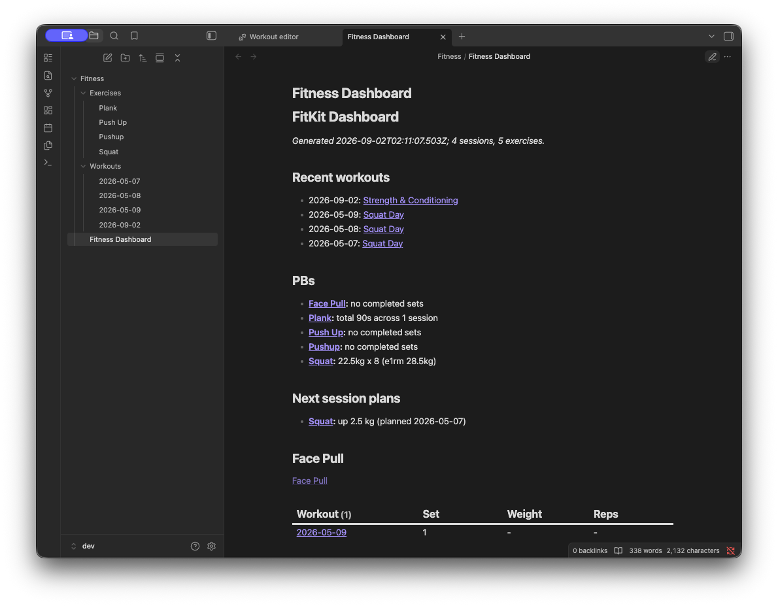The width and height of the screenshot is (778, 606).
Task: Open the Face Pull link below the heading
Action: click(310, 480)
